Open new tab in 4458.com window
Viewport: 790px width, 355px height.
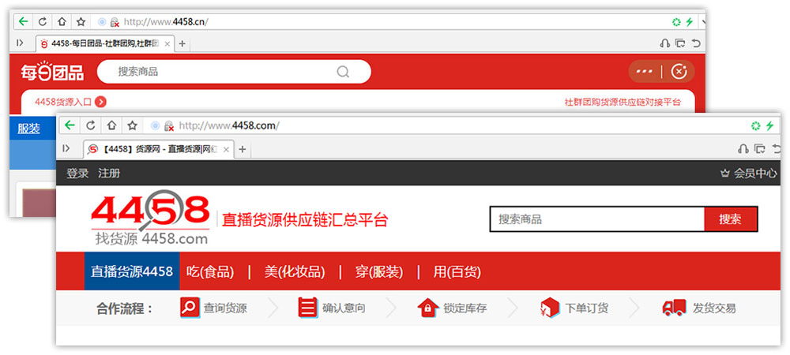click(243, 149)
